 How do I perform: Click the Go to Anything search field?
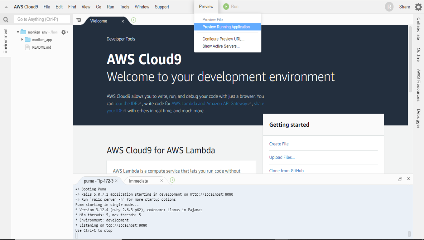pyautogui.click(x=42, y=19)
